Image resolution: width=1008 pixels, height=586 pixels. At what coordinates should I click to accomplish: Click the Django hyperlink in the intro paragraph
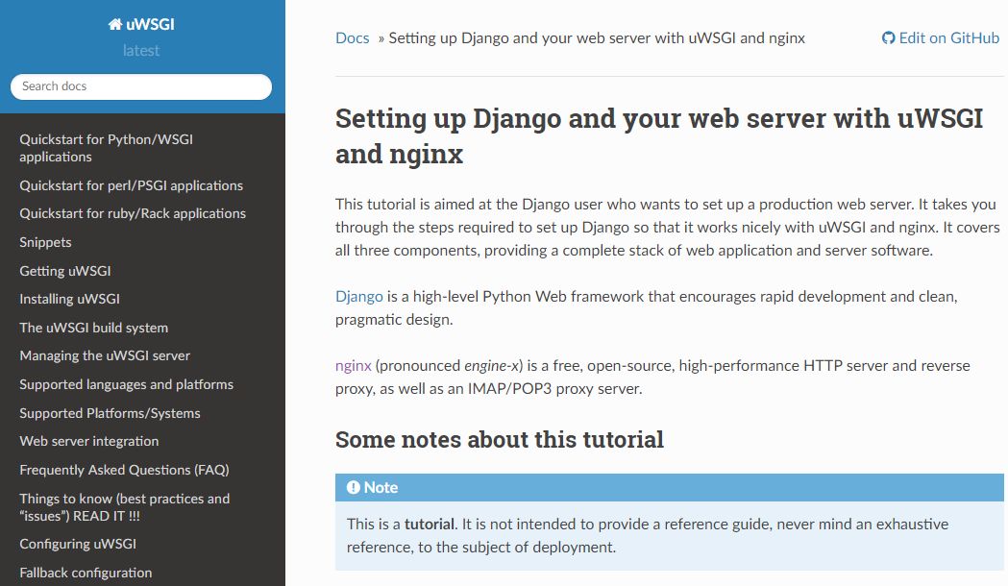click(x=359, y=296)
